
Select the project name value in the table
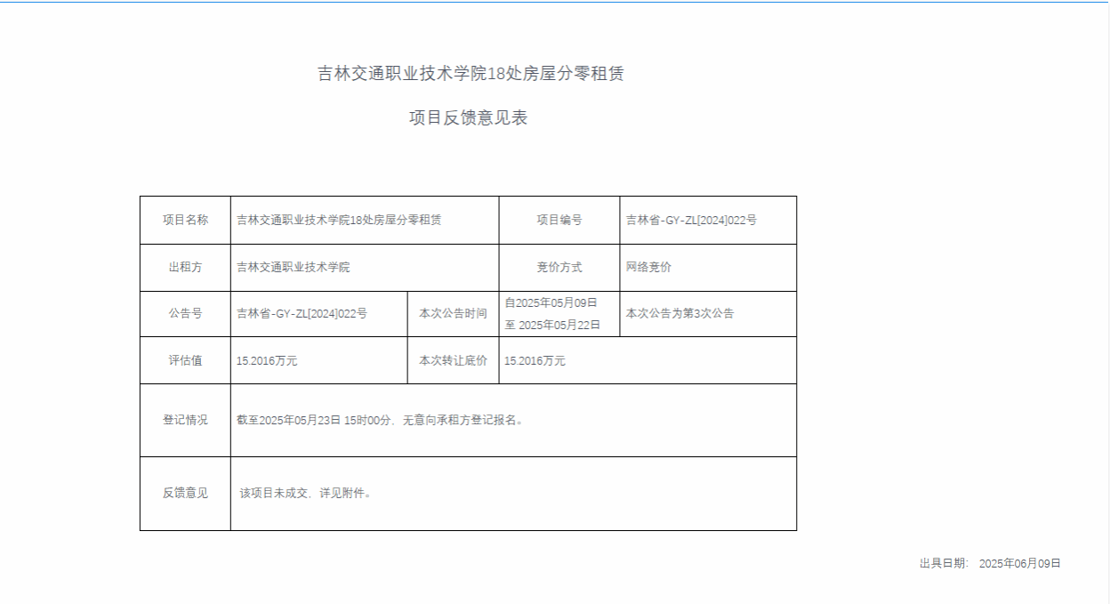(x=339, y=220)
